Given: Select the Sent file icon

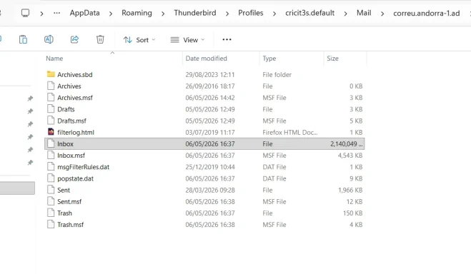Looking at the screenshot, I should 51,190.
